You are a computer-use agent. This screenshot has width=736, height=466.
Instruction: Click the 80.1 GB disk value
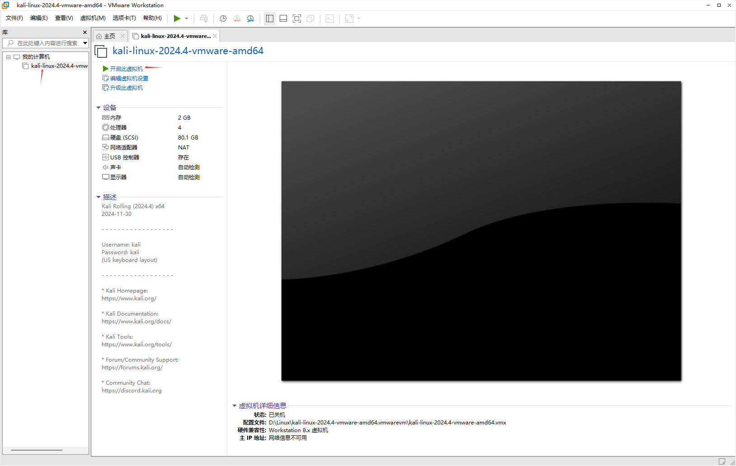click(x=188, y=137)
